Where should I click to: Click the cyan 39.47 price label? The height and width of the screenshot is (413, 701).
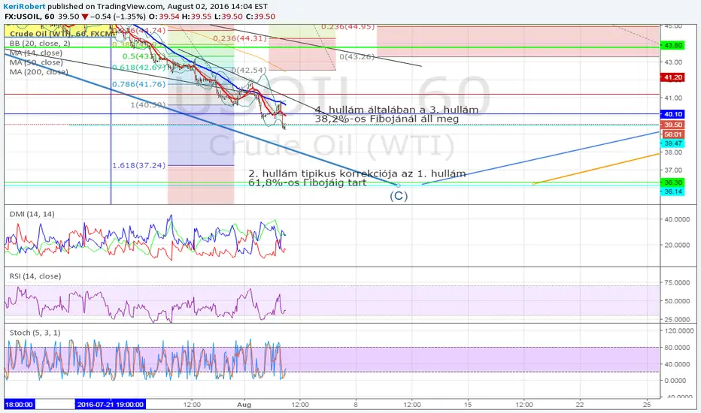pyautogui.click(x=672, y=143)
